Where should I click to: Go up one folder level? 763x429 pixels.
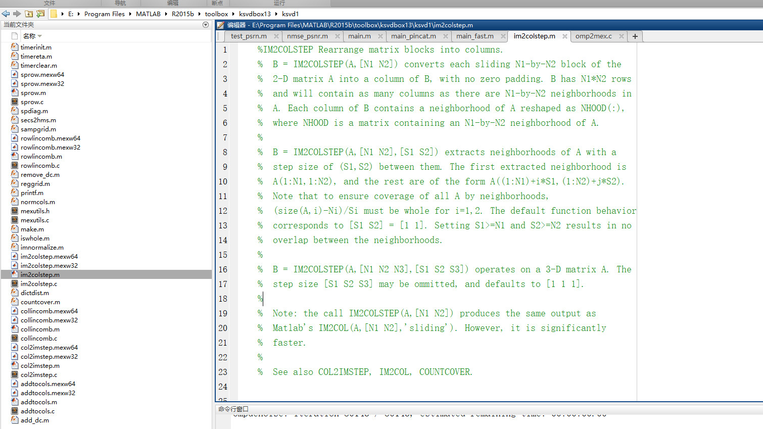29,14
